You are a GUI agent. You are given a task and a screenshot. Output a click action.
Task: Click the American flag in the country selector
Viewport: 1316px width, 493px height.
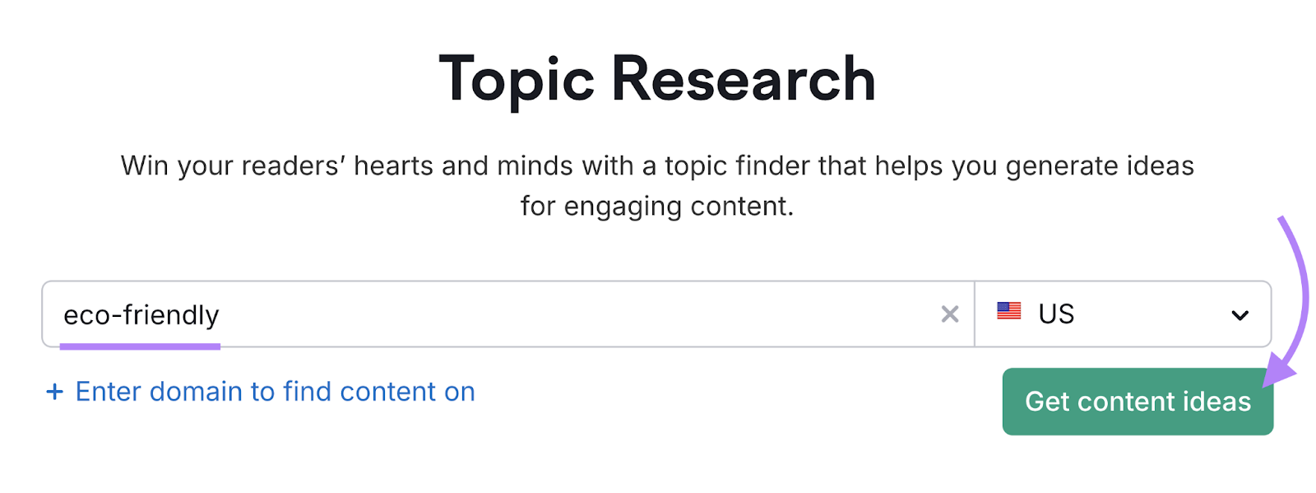point(1008,313)
